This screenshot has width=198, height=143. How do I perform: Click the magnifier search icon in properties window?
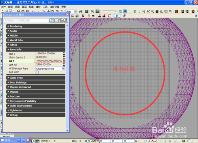[51, 21]
